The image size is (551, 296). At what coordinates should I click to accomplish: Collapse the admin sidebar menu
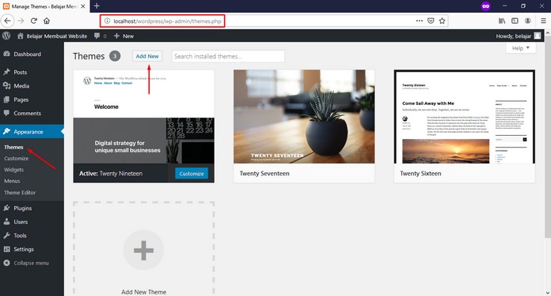coord(31,263)
